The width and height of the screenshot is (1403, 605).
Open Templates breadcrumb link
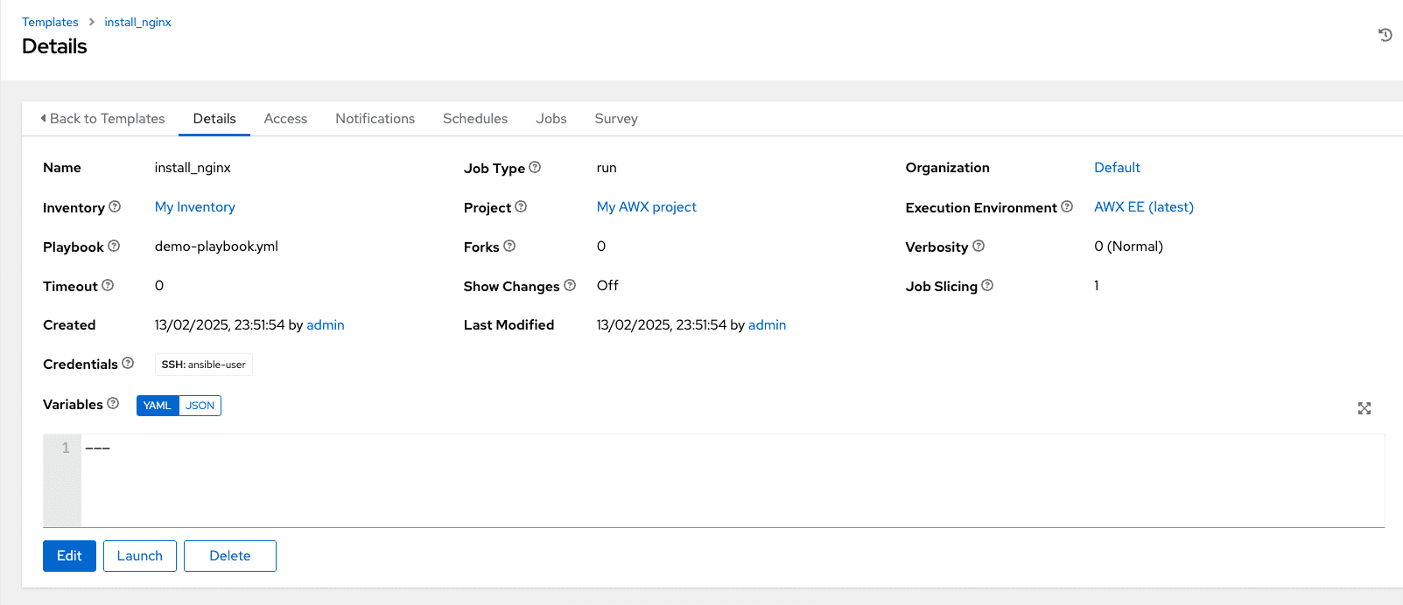coord(50,22)
